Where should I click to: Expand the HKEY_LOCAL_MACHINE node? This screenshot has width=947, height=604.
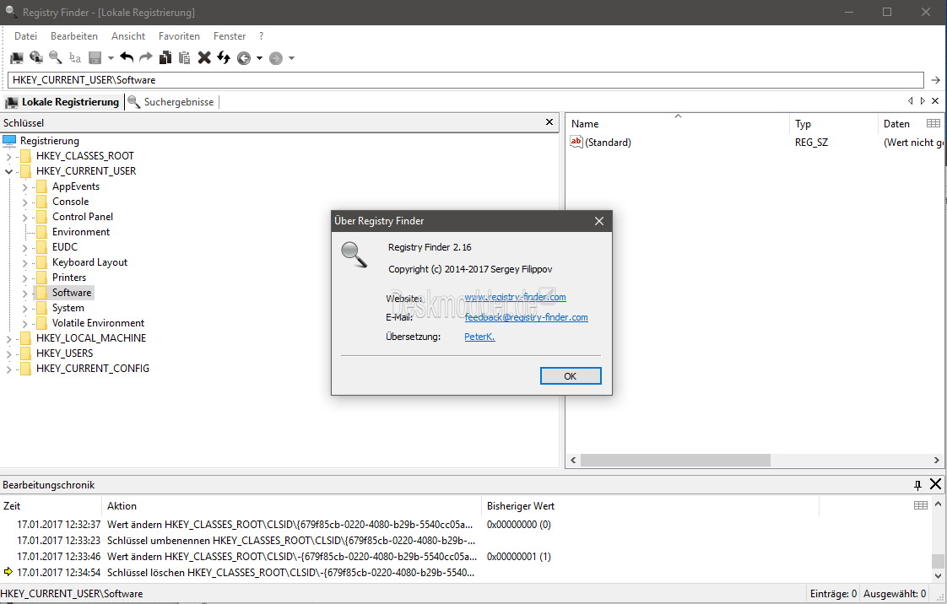pos(8,338)
